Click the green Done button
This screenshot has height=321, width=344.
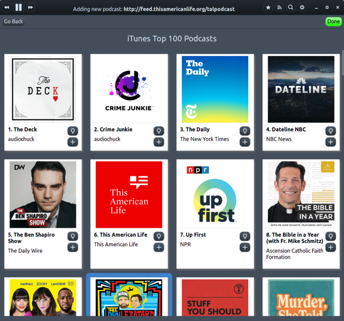coord(334,21)
